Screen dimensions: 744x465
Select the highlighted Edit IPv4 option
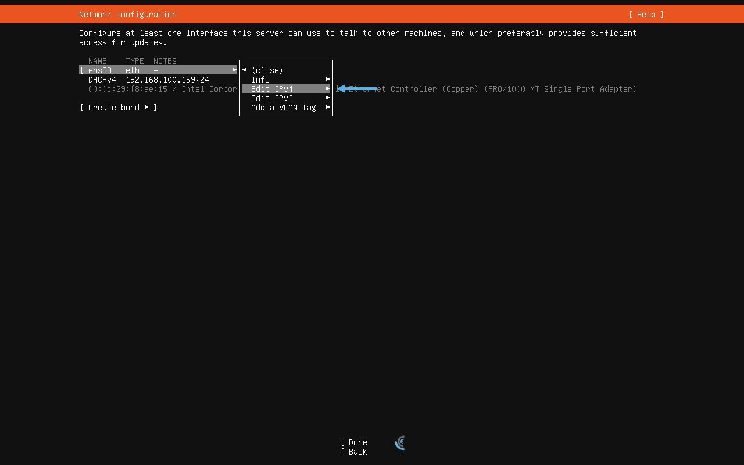coord(271,89)
